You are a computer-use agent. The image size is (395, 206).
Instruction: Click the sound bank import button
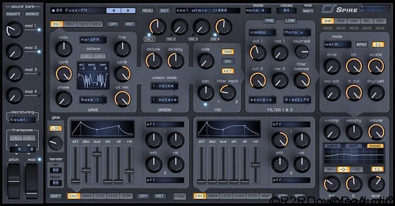(13, 14)
